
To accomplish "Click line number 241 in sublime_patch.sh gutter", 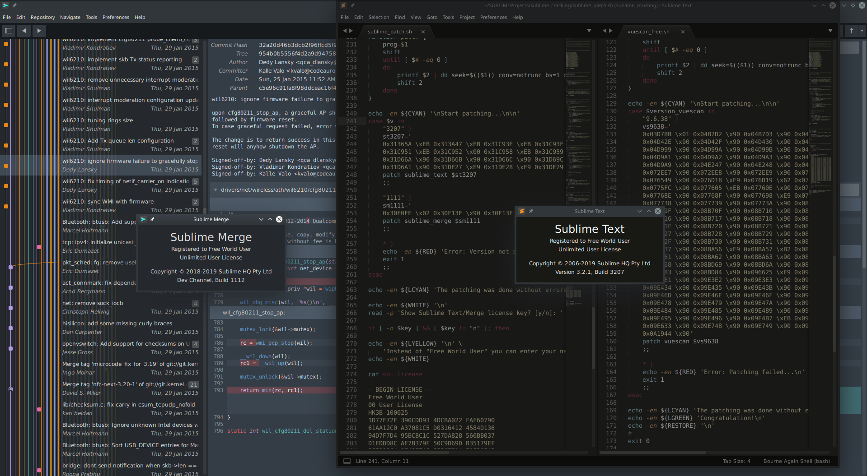I will 351,121.
